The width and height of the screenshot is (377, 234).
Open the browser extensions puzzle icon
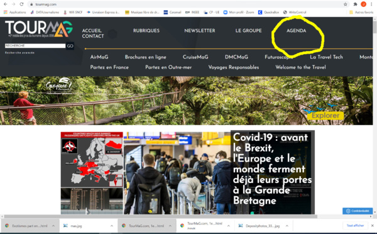coord(355,4)
